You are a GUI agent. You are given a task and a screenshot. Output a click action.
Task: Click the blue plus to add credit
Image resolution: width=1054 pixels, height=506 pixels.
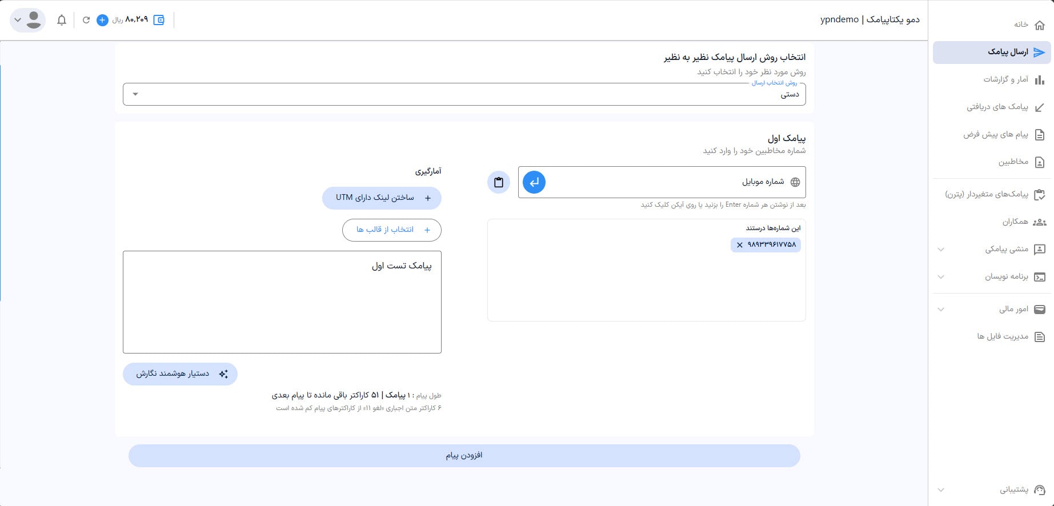(x=102, y=20)
